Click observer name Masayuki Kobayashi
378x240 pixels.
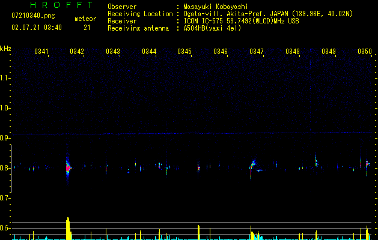216,7
